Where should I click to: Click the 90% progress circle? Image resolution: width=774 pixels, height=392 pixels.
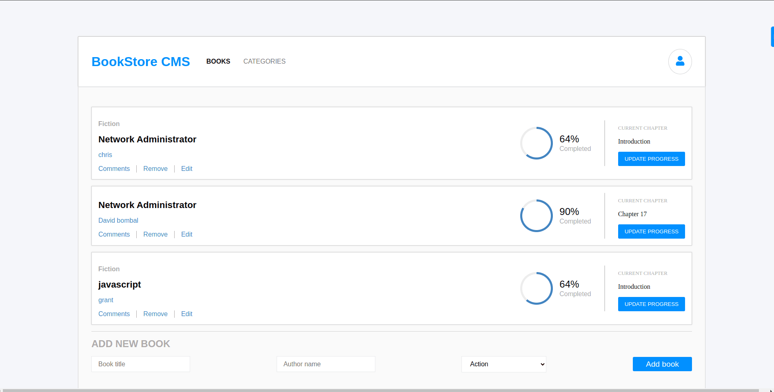(x=536, y=216)
